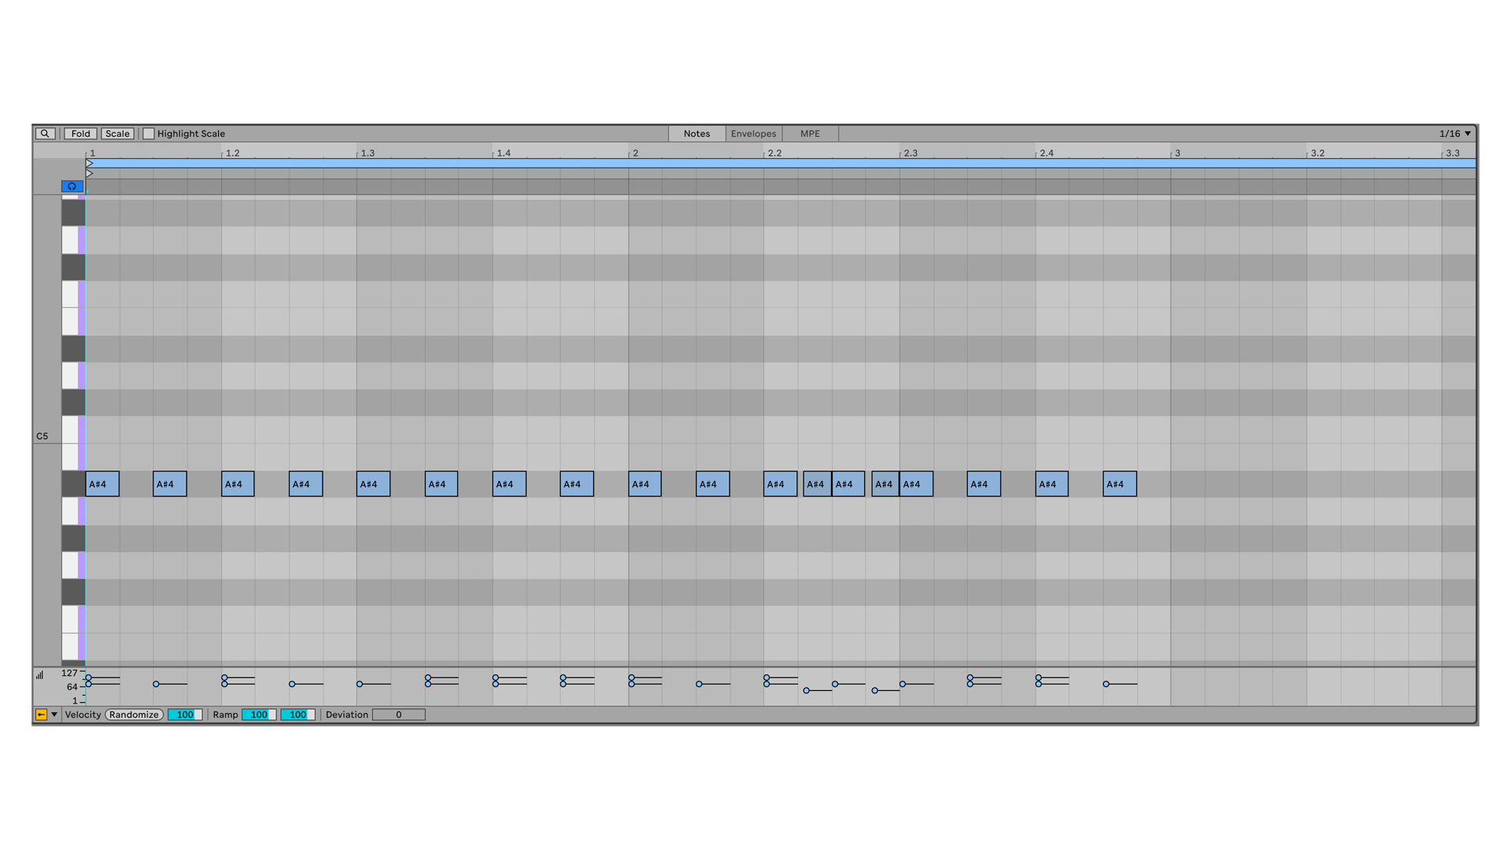Toggle the yellow velocity lane button

pyautogui.click(x=41, y=715)
